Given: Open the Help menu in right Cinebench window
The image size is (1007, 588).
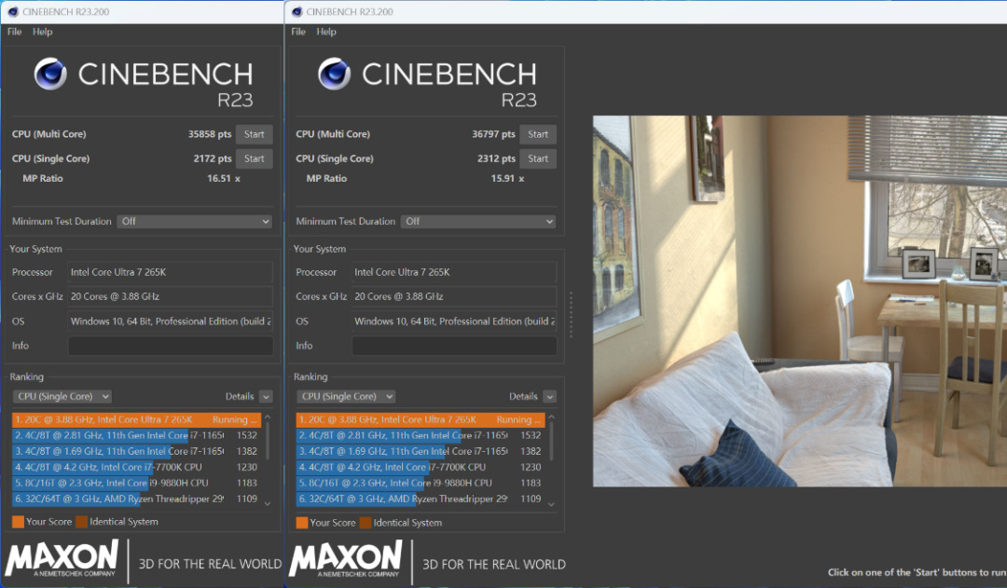Looking at the screenshot, I should (x=326, y=32).
